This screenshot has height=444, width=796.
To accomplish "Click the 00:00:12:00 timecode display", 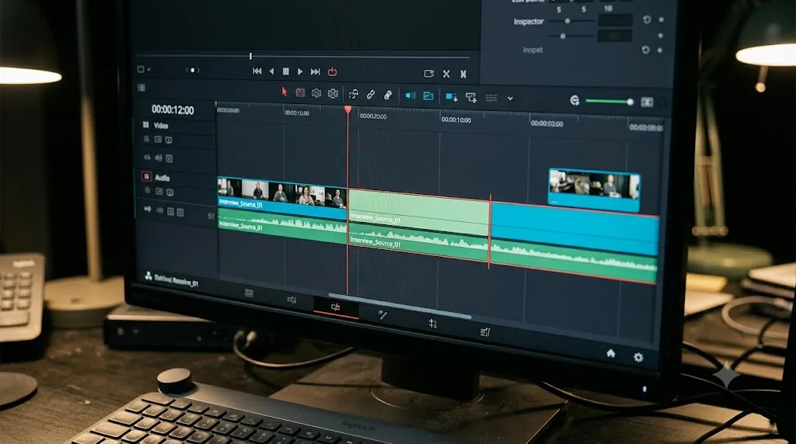I will click(x=173, y=110).
